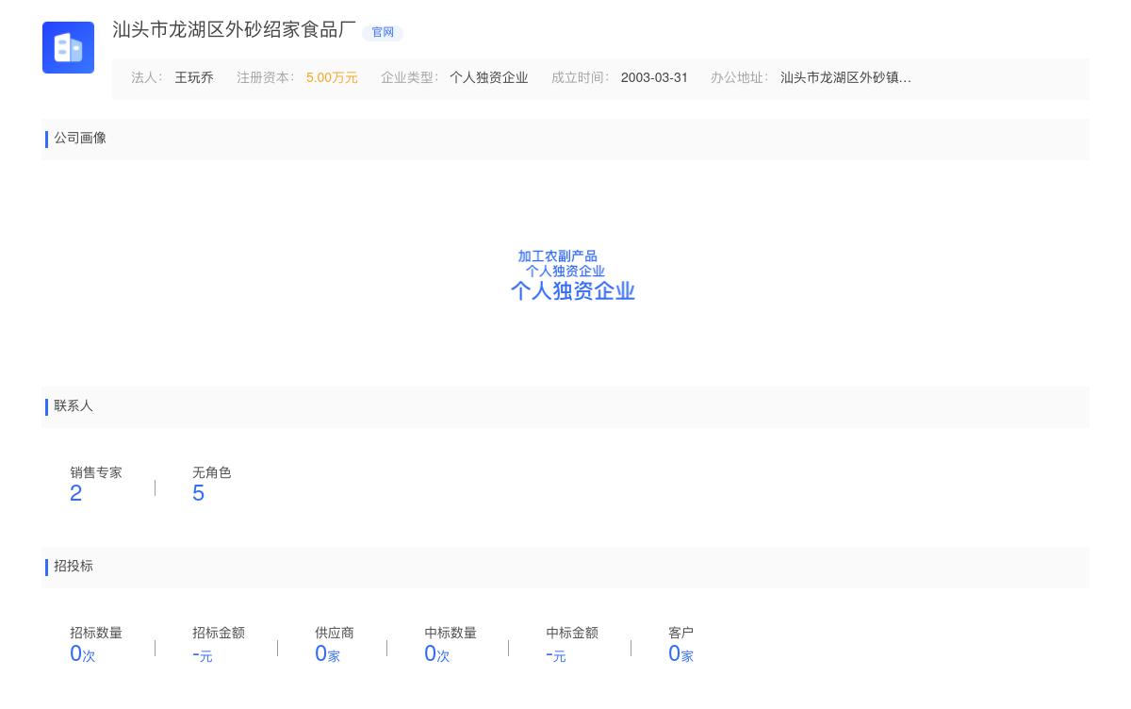
Task: Open the 官网 official website badge
Action: (383, 33)
